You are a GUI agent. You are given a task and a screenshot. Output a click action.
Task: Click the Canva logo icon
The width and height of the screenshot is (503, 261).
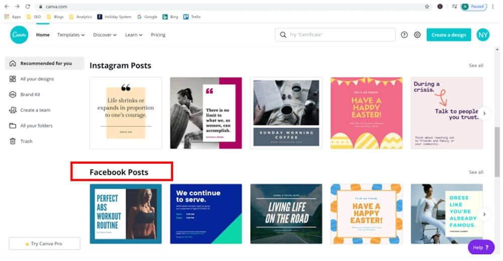pos(19,35)
